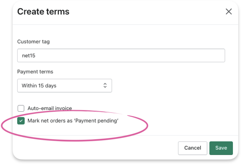Save the new payment terms

pos(221,148)
